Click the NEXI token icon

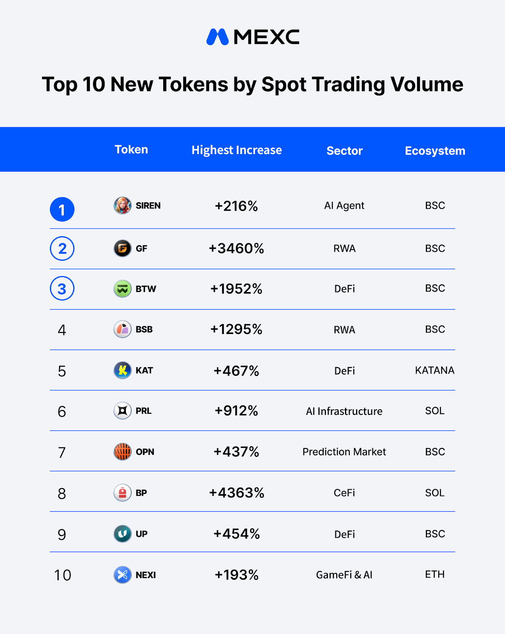[122, 575]
